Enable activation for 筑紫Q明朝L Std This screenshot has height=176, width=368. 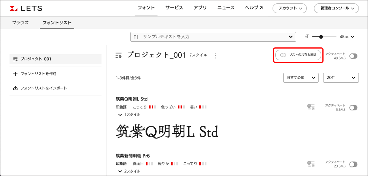point(353,107)
